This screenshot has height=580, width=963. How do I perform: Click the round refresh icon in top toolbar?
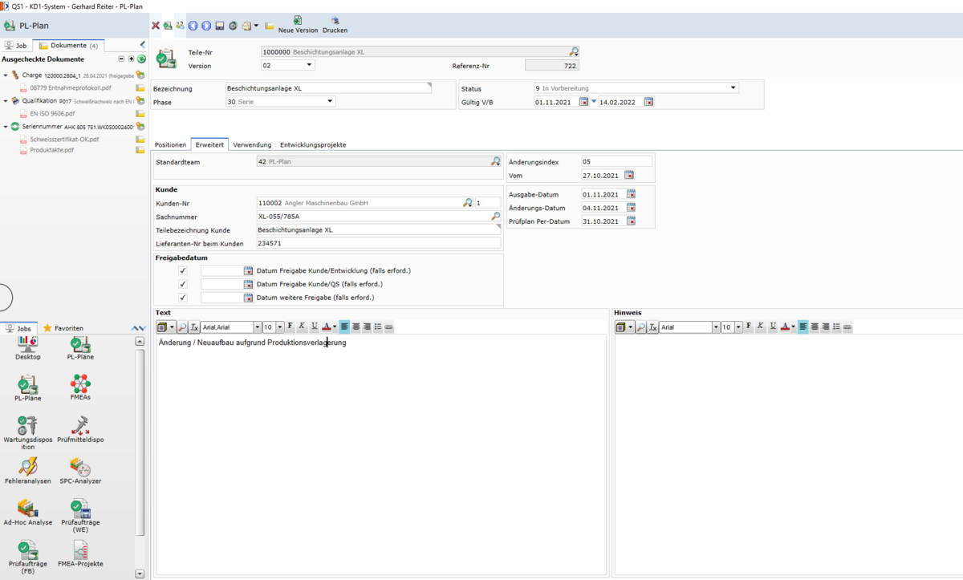point(233,26)
